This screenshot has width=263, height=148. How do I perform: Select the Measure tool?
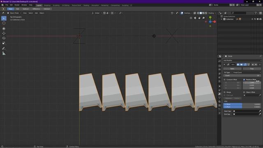click(x=4, y=53)
